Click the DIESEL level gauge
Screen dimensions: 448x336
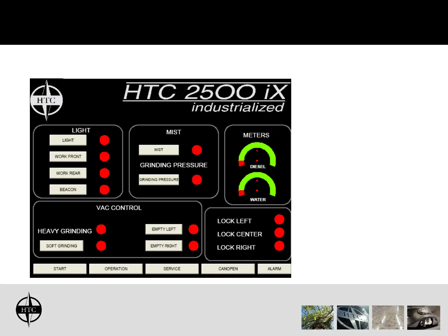(257, 155)
